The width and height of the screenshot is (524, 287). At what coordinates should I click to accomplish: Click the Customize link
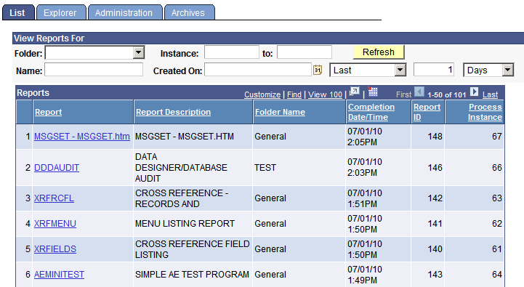pos(262,94)
